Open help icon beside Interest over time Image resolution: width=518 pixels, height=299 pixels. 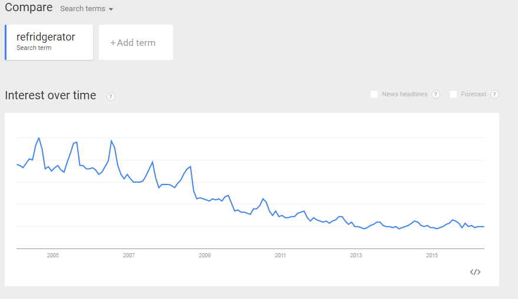(x=111, y=96)
